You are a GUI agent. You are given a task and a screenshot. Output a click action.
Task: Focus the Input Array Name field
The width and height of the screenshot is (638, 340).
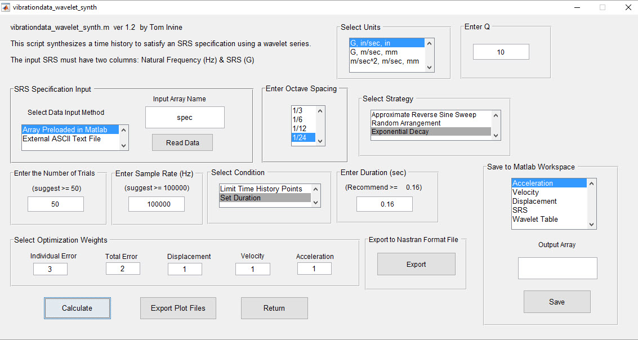click(x=185, y=118)
